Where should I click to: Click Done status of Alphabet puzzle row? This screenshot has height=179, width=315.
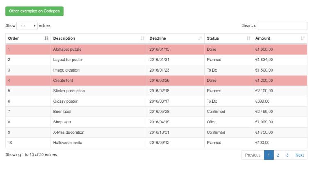click(212, 49)
